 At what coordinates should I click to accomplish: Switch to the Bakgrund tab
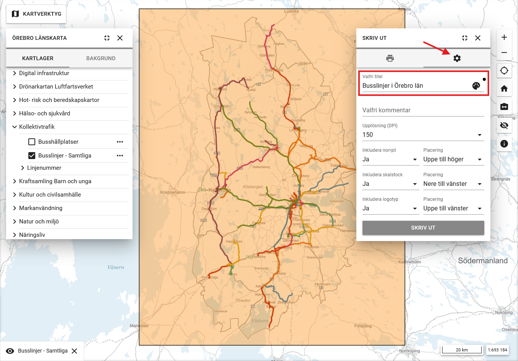tap(101, 58)
